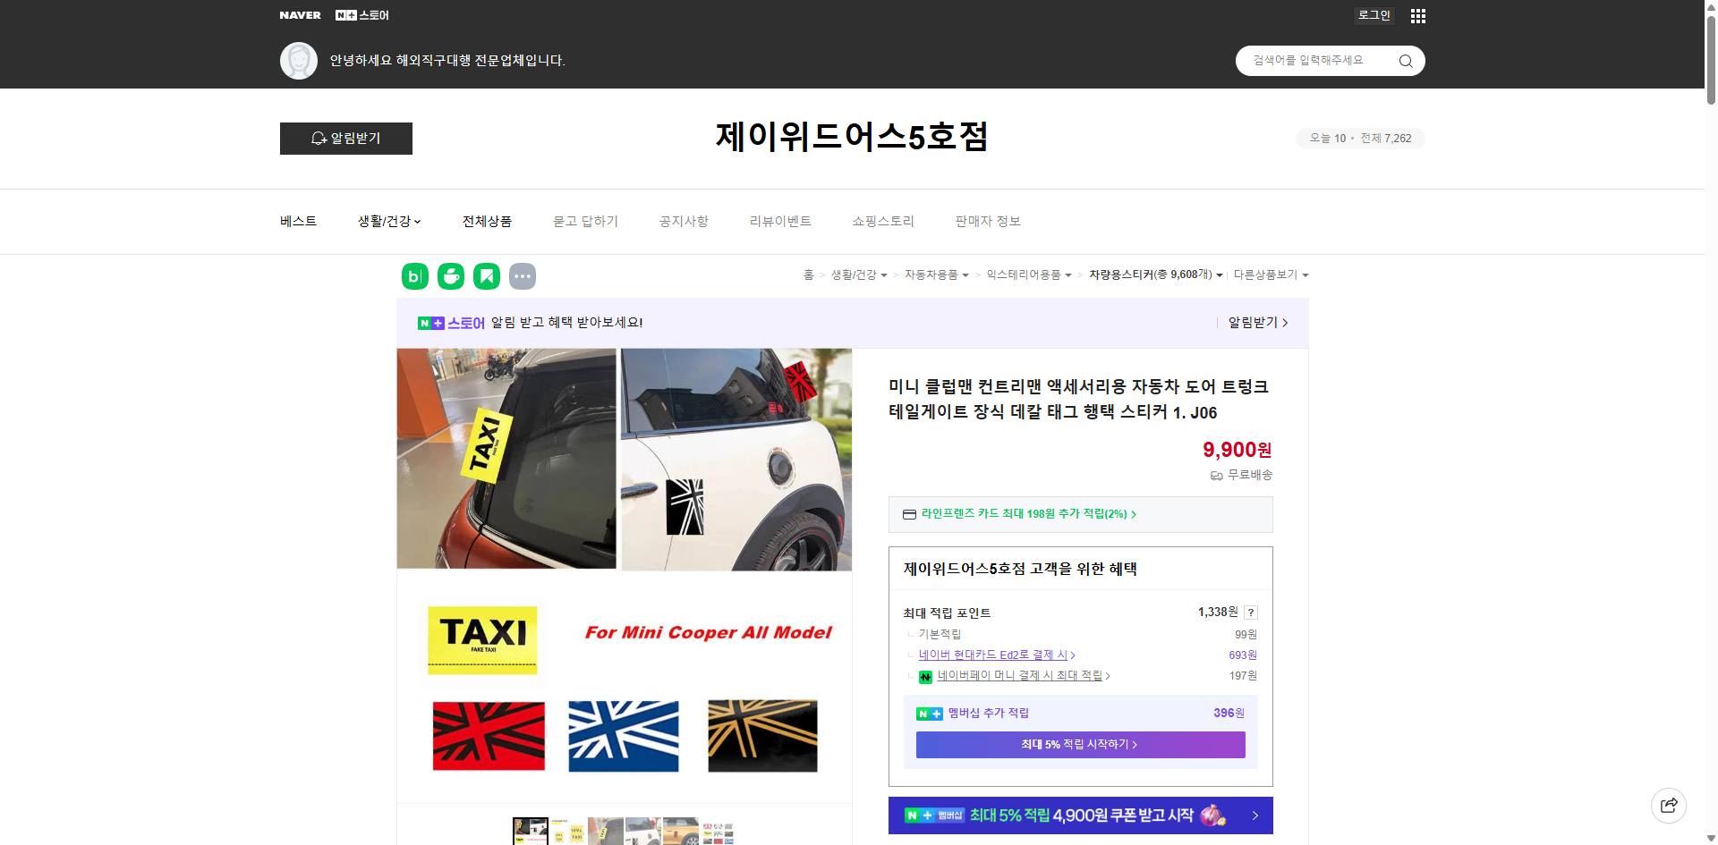
Task: Click the 로그인 button
Action: tap(1374, 15)
